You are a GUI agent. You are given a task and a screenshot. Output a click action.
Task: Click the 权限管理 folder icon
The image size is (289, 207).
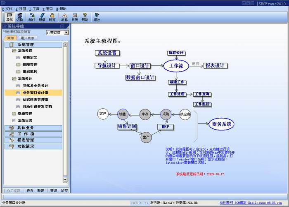[x=18, y=65]
